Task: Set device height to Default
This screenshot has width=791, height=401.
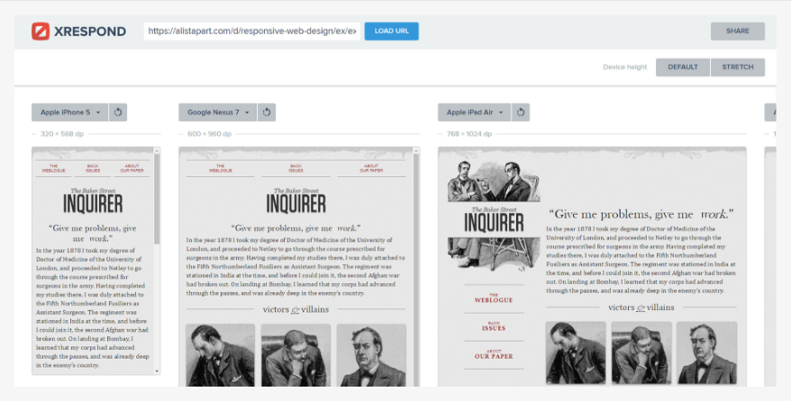Action: coord(683,67)
